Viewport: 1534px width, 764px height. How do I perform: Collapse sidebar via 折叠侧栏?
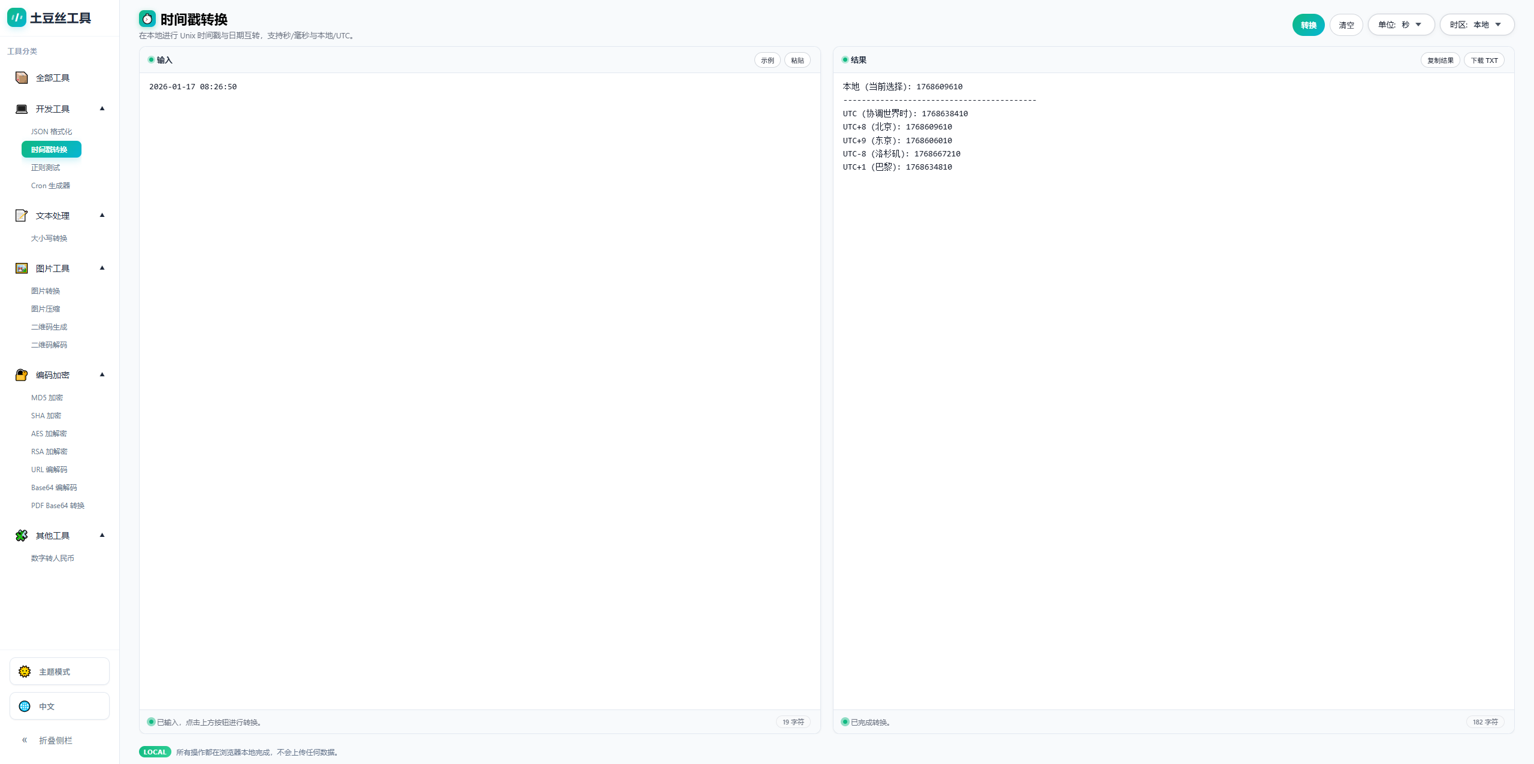(48, 741)
